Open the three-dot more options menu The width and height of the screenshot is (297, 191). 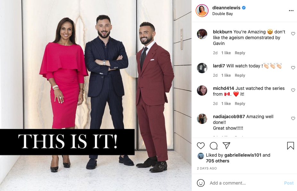tap(291, 11)
